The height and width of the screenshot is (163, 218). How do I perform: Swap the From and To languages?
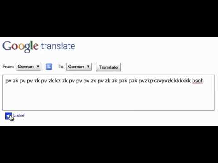point(49,67)
